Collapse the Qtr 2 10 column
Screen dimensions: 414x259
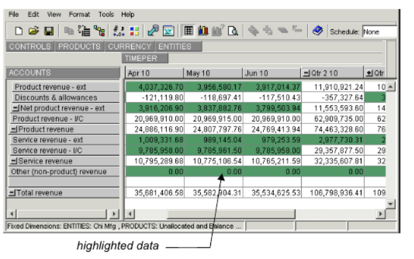click(x=307, y=73)
